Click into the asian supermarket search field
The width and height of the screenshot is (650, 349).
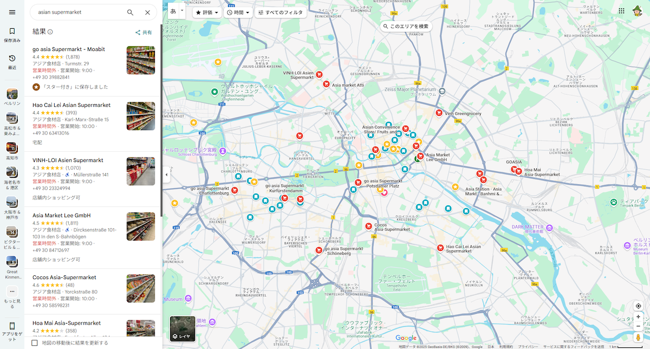[79, 12]
